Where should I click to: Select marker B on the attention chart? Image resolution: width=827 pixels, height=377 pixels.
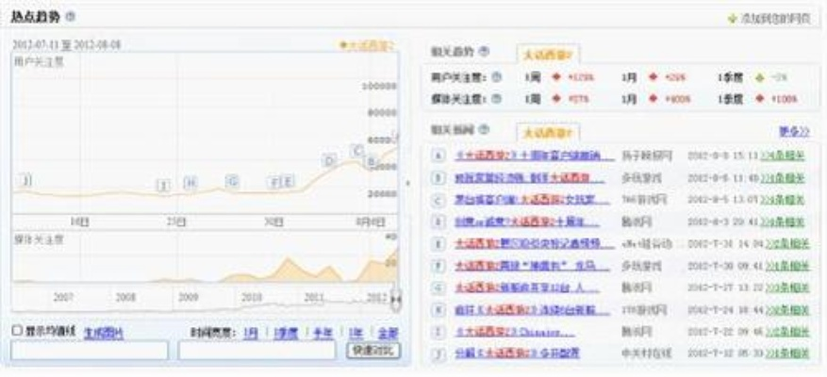[372, 161]
